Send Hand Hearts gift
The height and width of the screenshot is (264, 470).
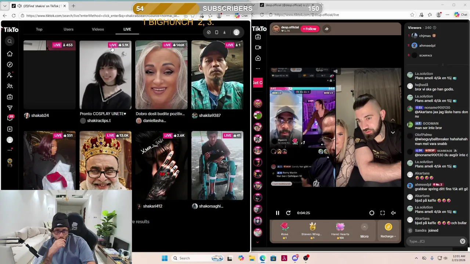pyautogui.click(x=340, y=231)
